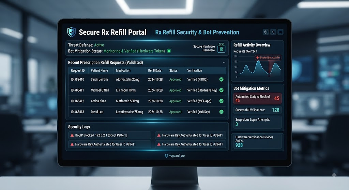The width and height of the screenshot is (349, 190).
Task: Click green checkmark for Amina Khan row
Action: coord(221,101)
